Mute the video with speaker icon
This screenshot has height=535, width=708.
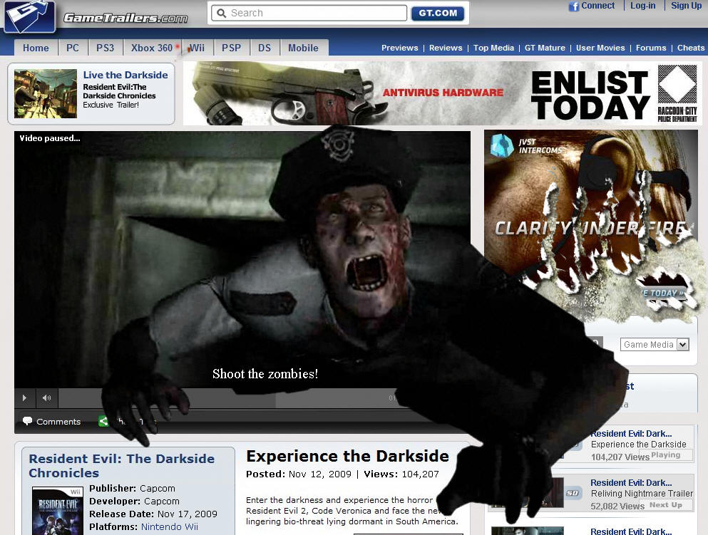tap(47, 398)
